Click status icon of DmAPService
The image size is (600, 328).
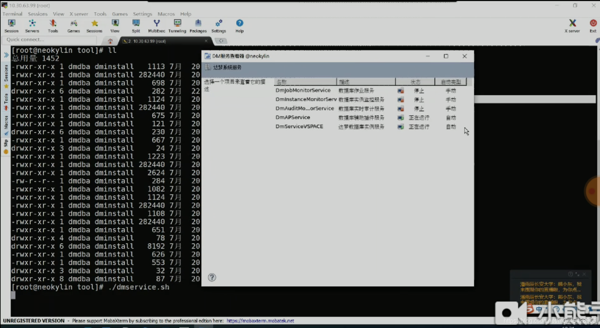coord(400,118)
